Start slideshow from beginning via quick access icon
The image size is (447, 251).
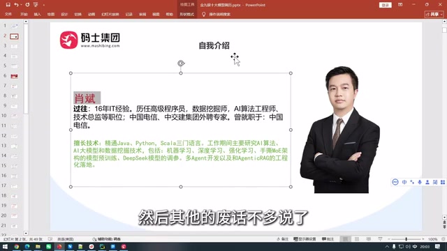36,5
